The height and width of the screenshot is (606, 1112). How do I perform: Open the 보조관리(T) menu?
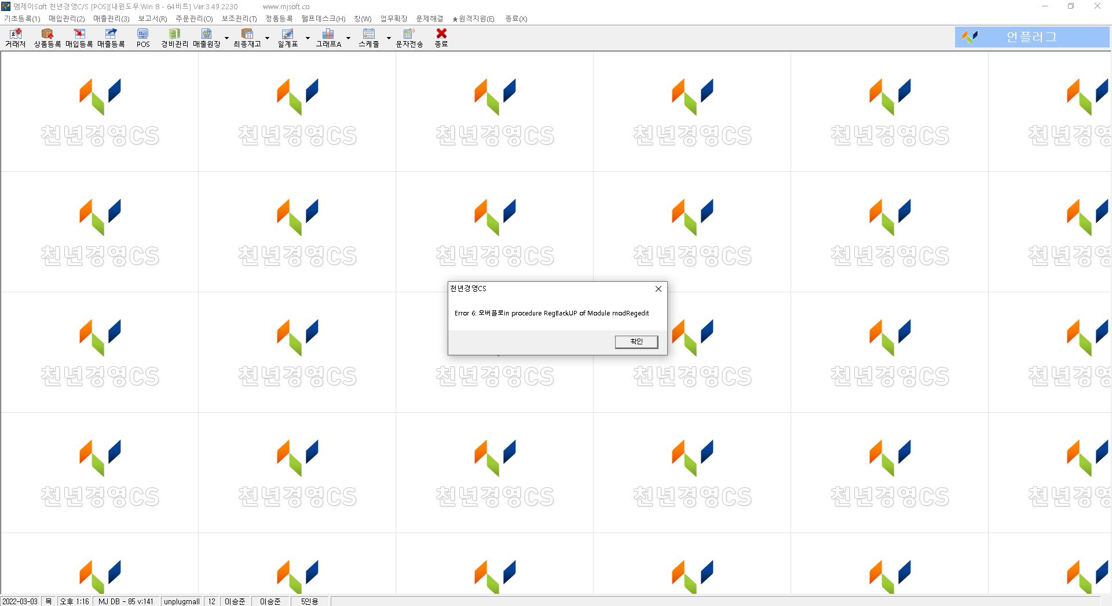[239, 19]
